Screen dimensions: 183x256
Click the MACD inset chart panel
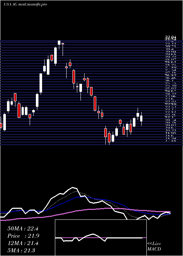101,238
